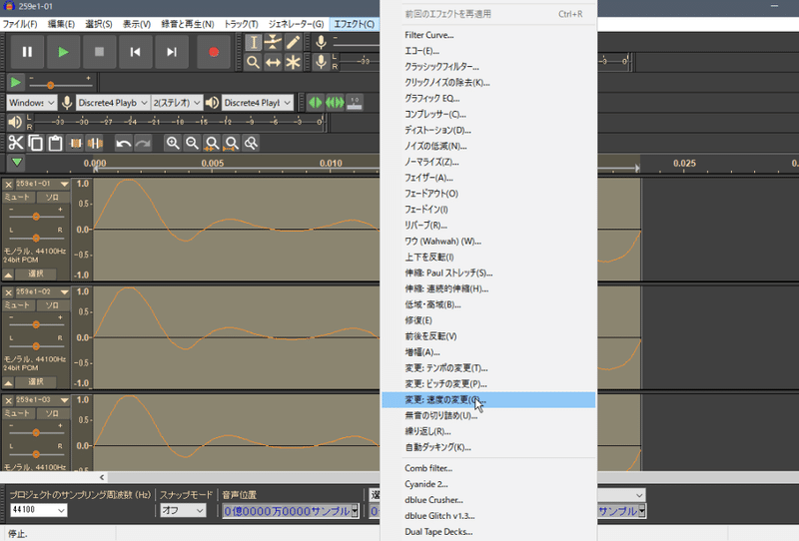Open the スナップモード オフ dropdown
Viewport: 799px width, 541px height.
[x=183, y=510]
